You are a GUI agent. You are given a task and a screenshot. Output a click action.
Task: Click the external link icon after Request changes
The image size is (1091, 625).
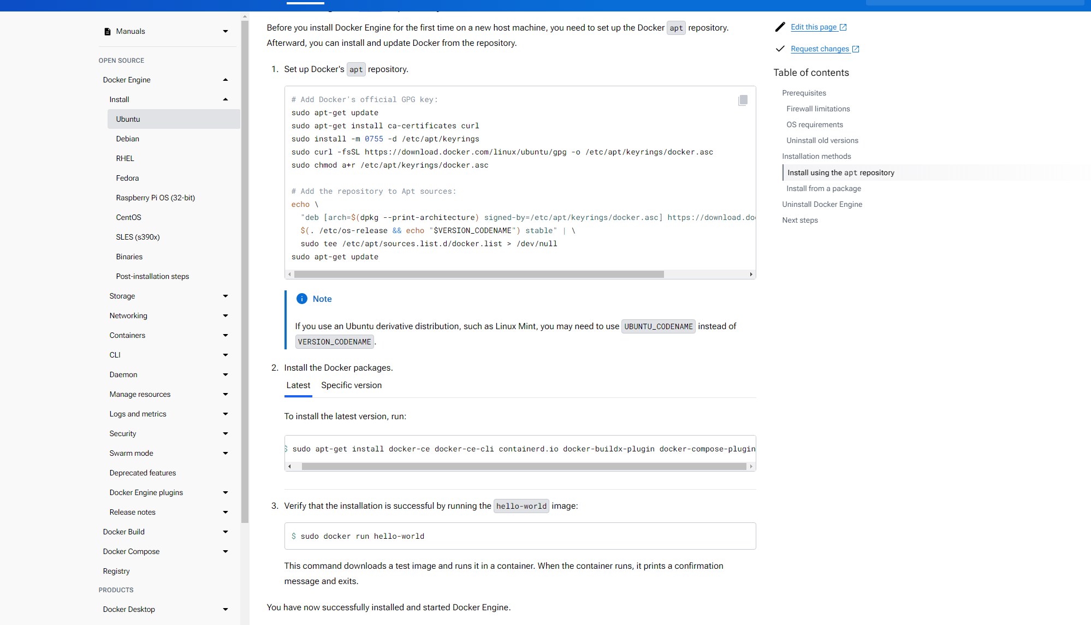856,49
